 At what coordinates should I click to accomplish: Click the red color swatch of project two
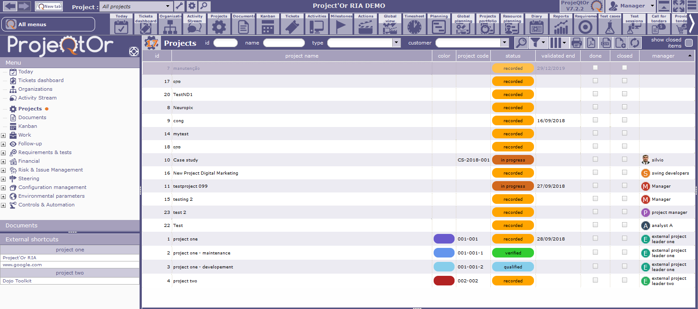pos(444,281)
